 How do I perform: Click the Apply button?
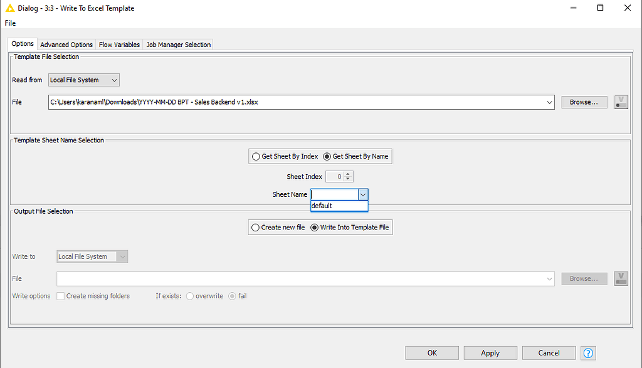pyautogui.click(x=490, y=352)
